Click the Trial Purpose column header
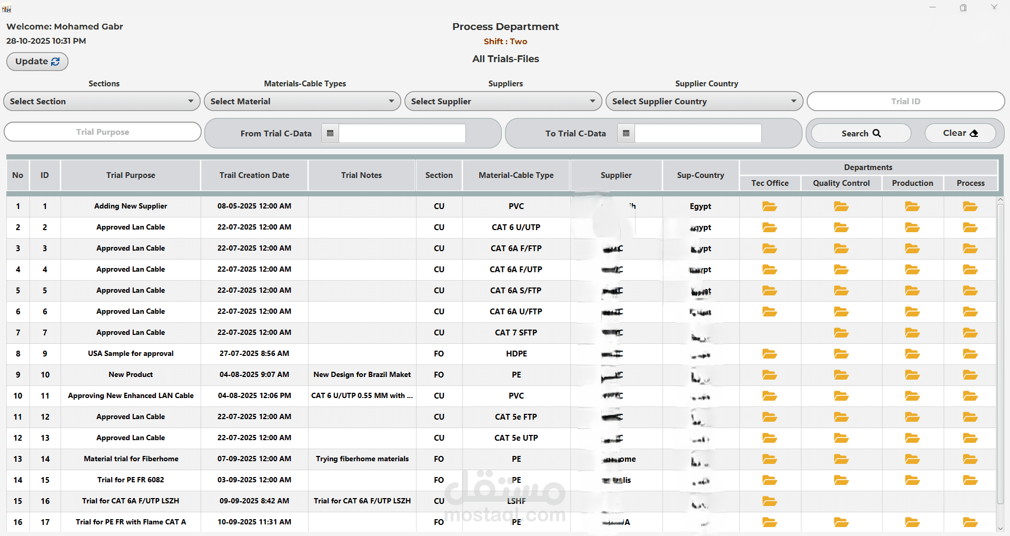1010x536 pixels. click(131, 175)
